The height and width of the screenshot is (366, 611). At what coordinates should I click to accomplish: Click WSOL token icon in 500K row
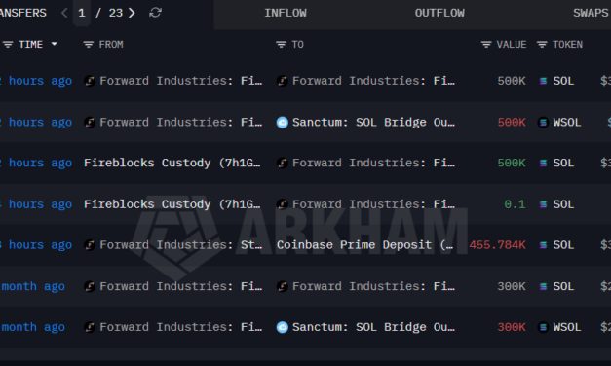[543, 123]
